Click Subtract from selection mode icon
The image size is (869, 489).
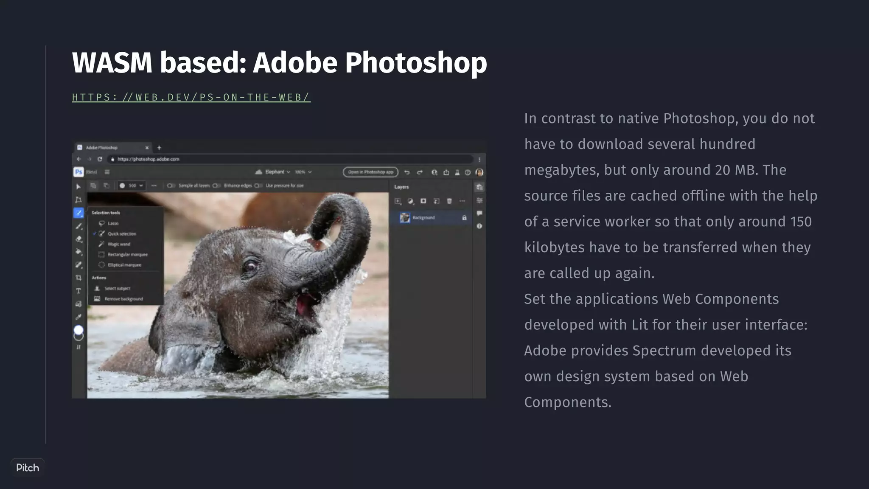[107, 185]
